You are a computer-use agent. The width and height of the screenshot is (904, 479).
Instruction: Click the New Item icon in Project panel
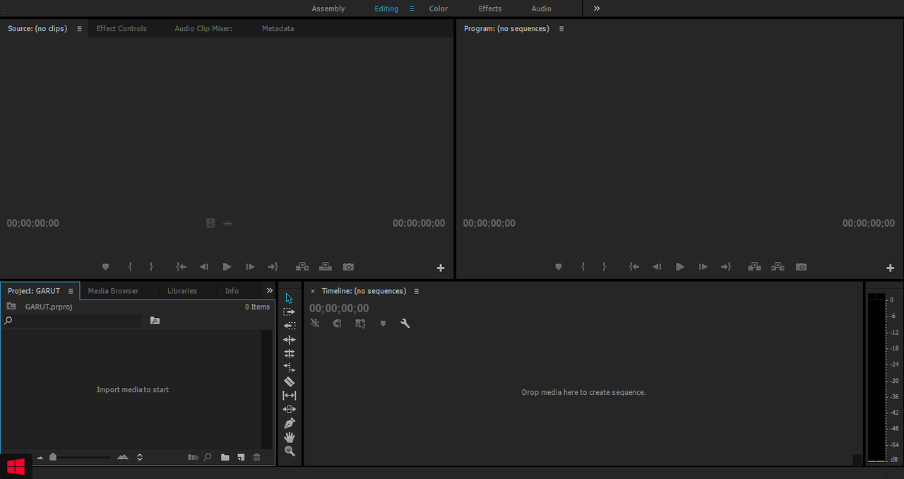[241, 457]
